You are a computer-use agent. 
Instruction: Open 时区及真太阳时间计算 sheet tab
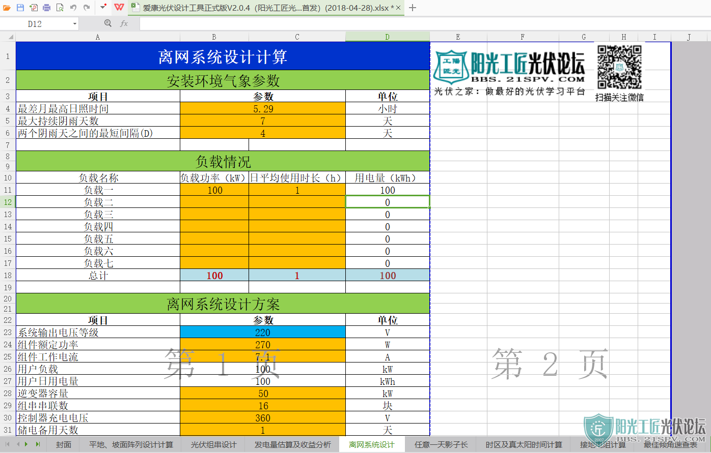point(524,444)
